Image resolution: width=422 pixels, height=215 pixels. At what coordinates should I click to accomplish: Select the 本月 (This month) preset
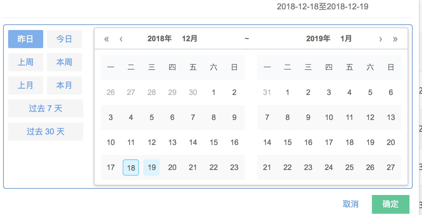pos(64,85)
